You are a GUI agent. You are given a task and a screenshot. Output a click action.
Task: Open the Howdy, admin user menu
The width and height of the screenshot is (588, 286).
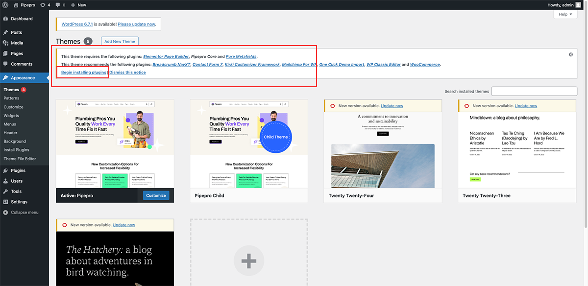[560, 5]
